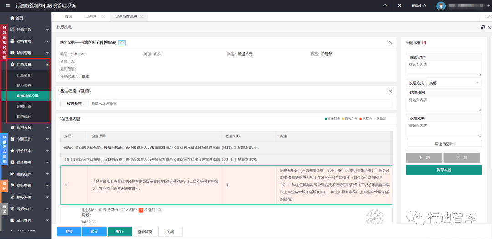Image resolution: width=492 pixels, height=239 pixels.
Task: Close the 自查持续改进 tab
Action: (141, 17)
